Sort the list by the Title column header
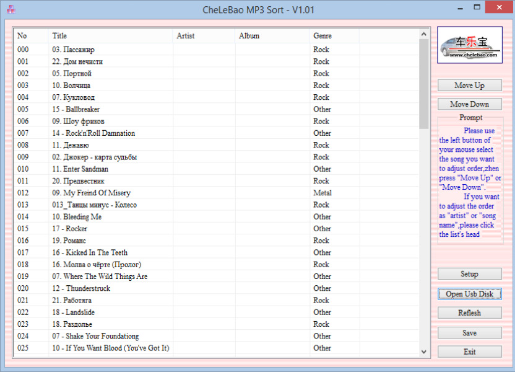 pos(111,36)
